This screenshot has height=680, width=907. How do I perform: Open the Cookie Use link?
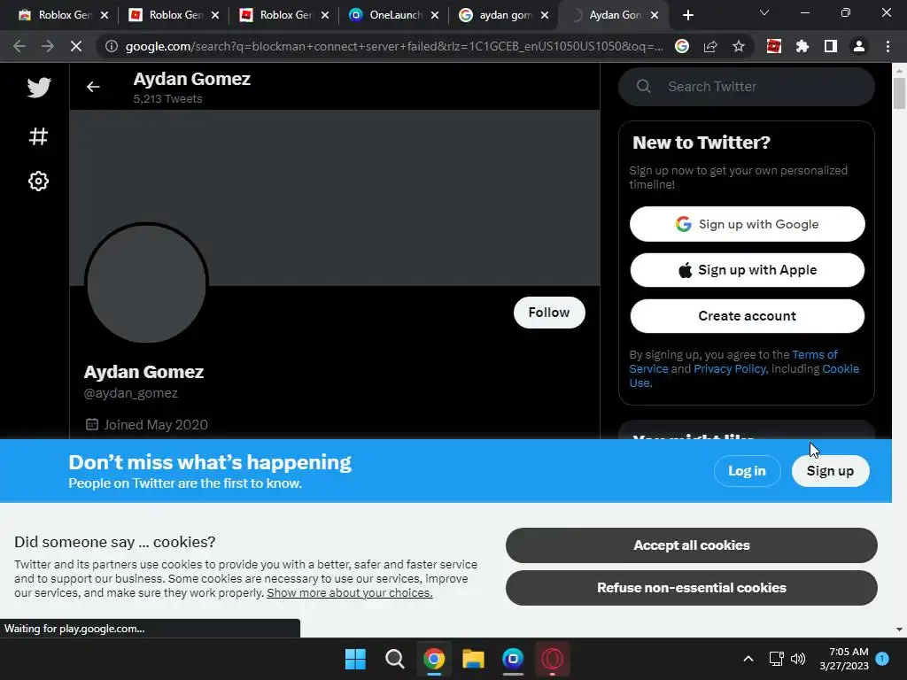[x=841, y=369]
